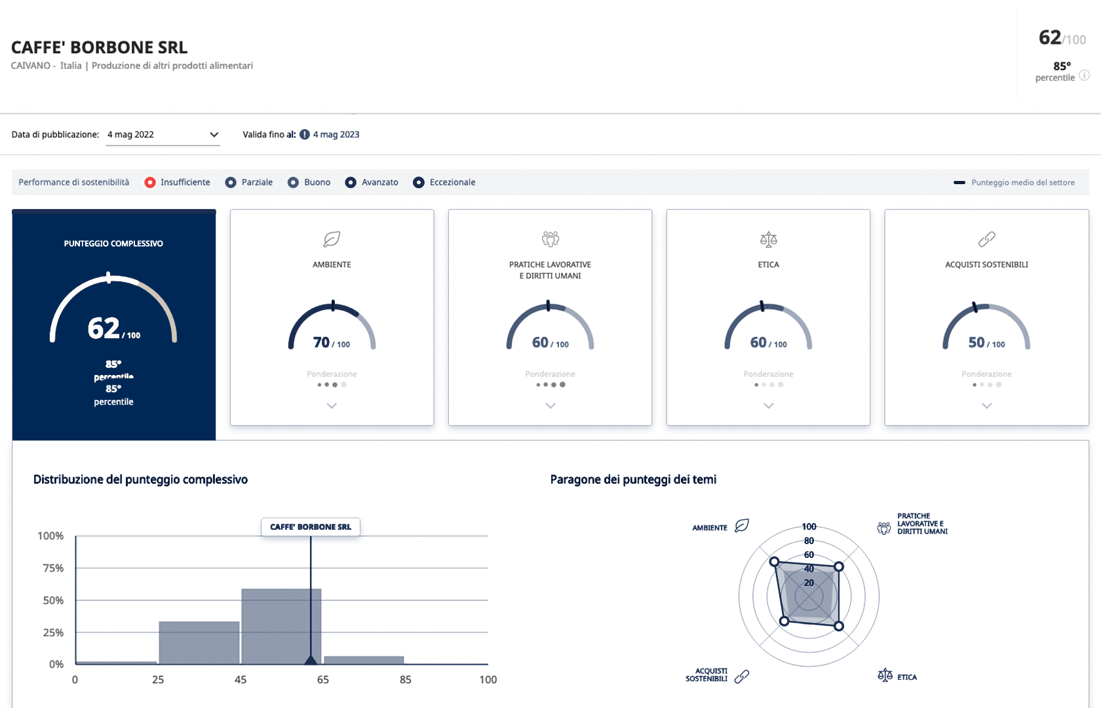Click the 4 mag 2023 validity date
The height and width of the screenshot is (708, 1101).
(336, 134)
